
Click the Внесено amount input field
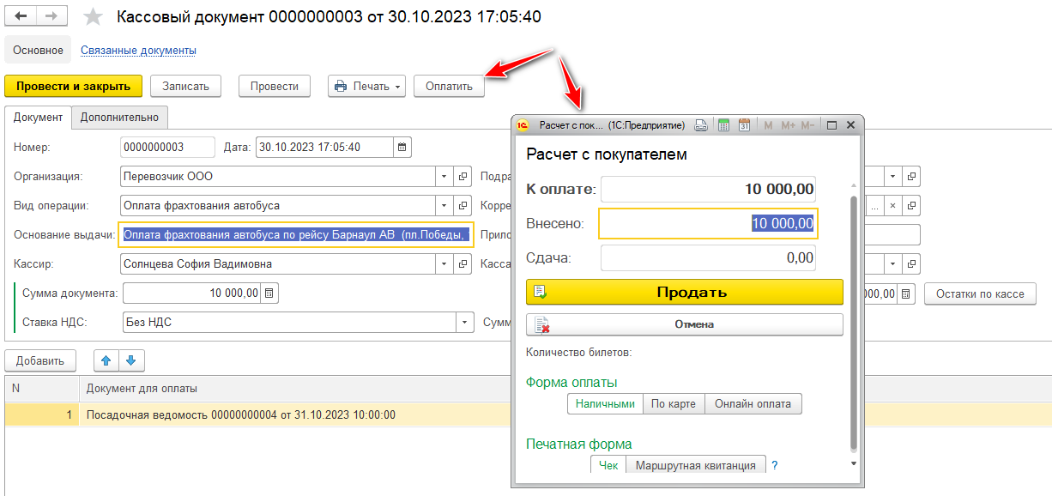[x=707, y=224]
